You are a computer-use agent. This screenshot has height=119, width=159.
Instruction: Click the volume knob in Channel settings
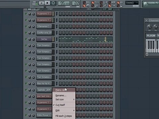pos(156,26)
